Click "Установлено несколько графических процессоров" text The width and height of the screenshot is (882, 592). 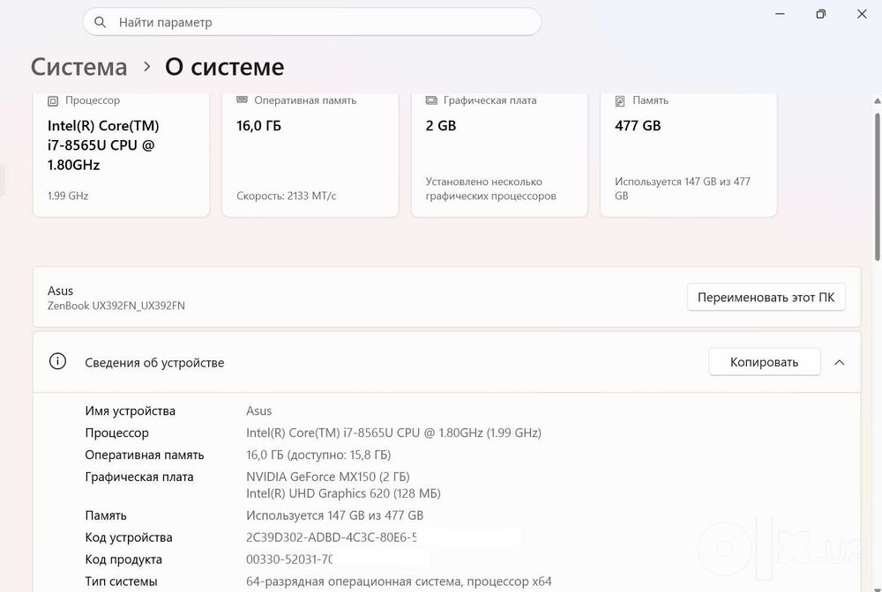(x=491, y=189)
